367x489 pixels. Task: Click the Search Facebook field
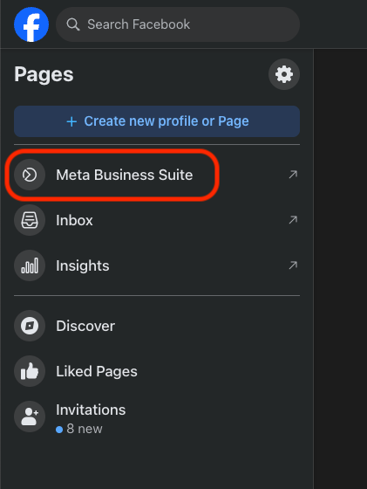(178, 24)
